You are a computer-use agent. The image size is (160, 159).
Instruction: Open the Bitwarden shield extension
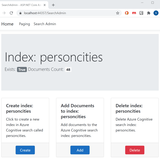click(141, 13)
